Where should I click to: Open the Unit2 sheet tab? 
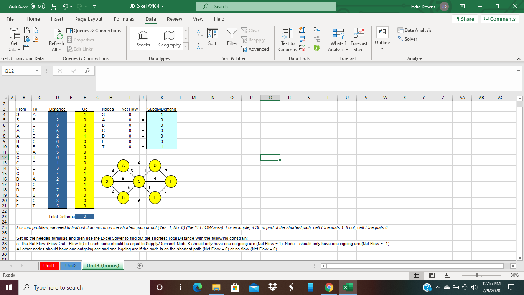point(71,265)
